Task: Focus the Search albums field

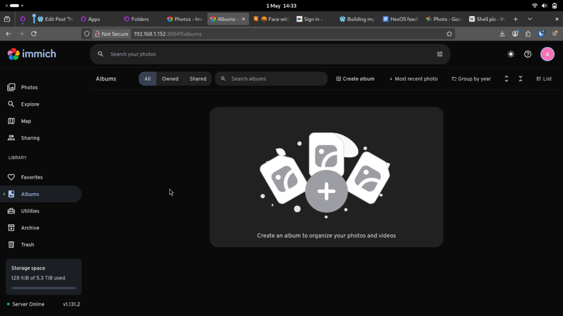Action: click(271, 79)
